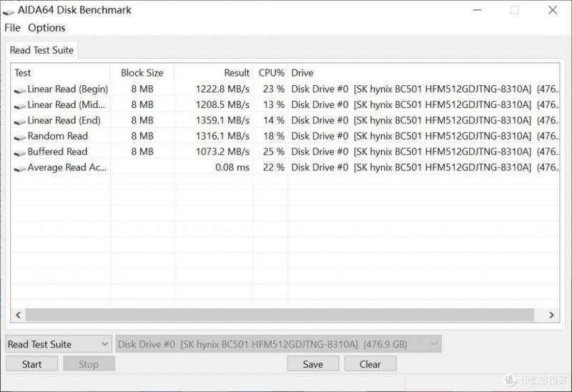The width and height of the screenshot is (572, 392).
Task: Click the Random Read drive icon
Action: [x=20, y=137]
